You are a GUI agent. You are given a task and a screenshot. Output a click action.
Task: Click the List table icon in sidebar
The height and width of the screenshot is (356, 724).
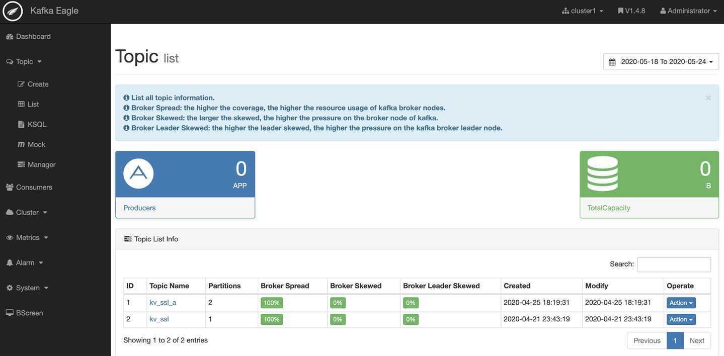click(21, 104)
